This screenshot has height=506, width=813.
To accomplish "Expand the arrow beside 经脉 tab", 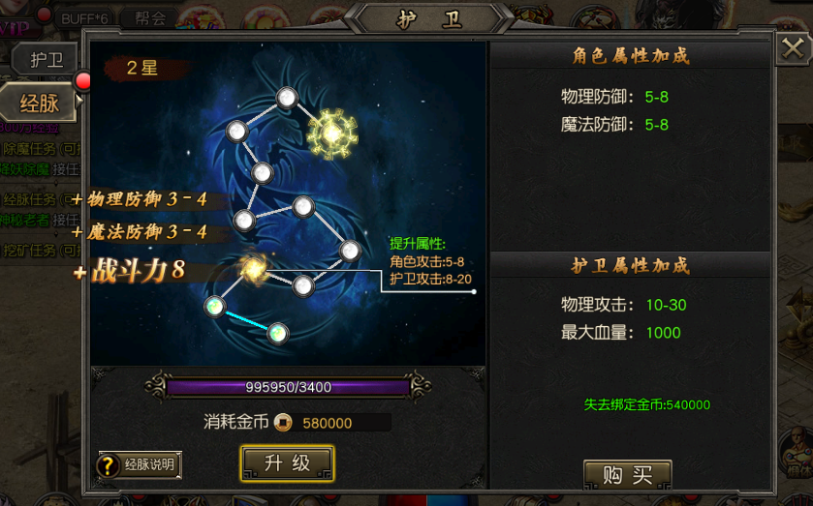I will point(79,100).
